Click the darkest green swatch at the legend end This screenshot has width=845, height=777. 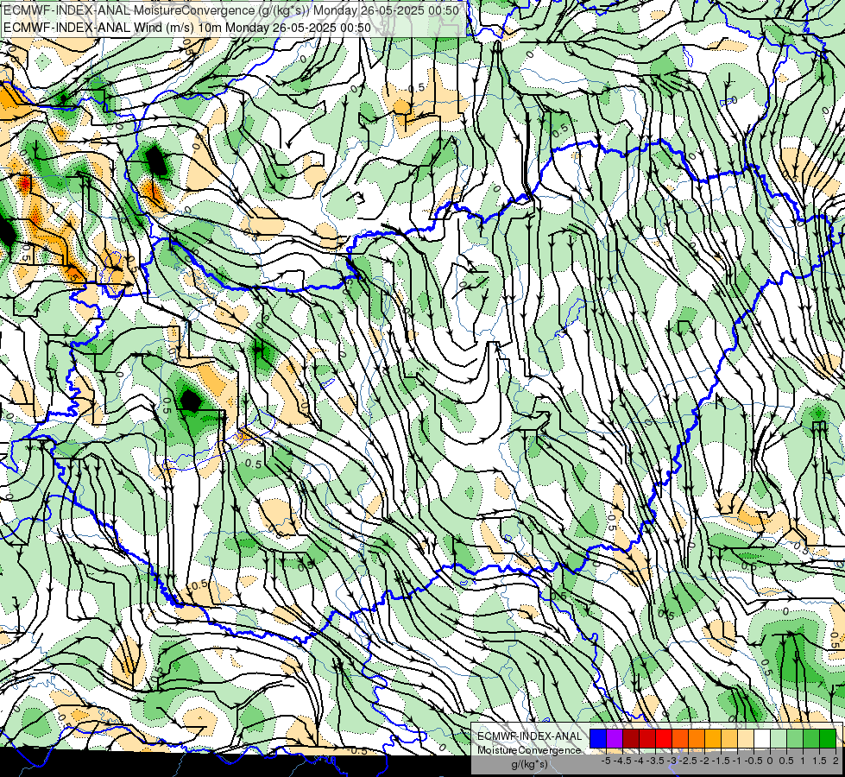pos(828,738)
